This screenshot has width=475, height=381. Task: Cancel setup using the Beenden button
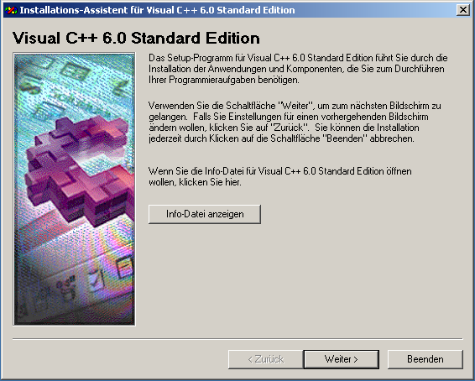pos(425,359)
